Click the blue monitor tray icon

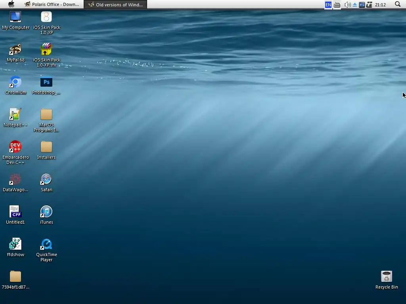click(362, 5)
